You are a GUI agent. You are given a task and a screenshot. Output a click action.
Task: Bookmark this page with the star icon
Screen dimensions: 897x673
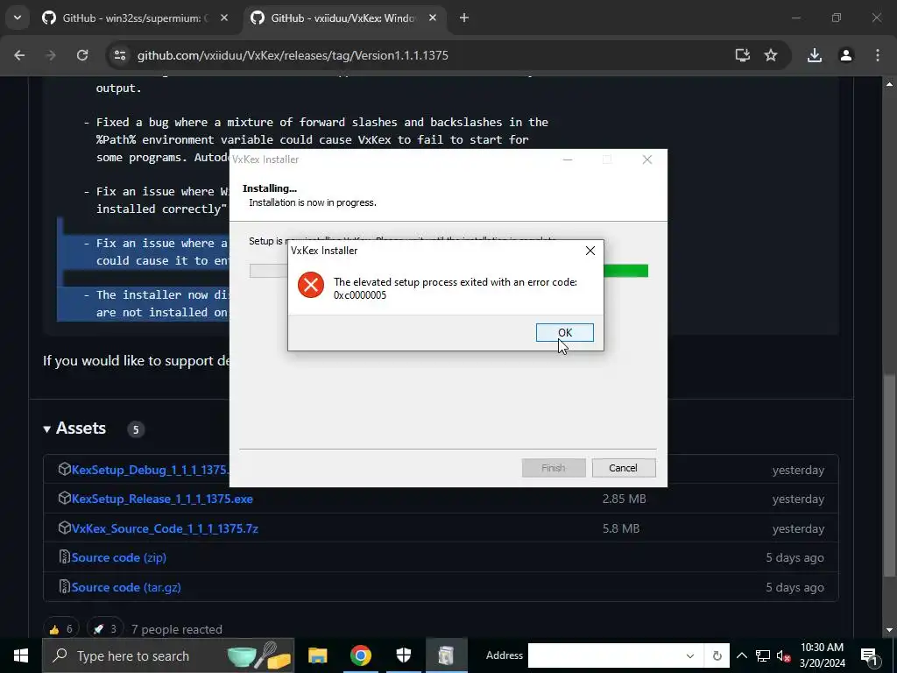771,55
